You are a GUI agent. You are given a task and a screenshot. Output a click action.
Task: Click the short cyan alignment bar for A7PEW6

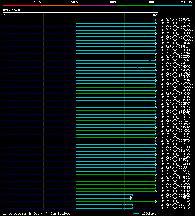pyautogui.click(x=104, y=195)
